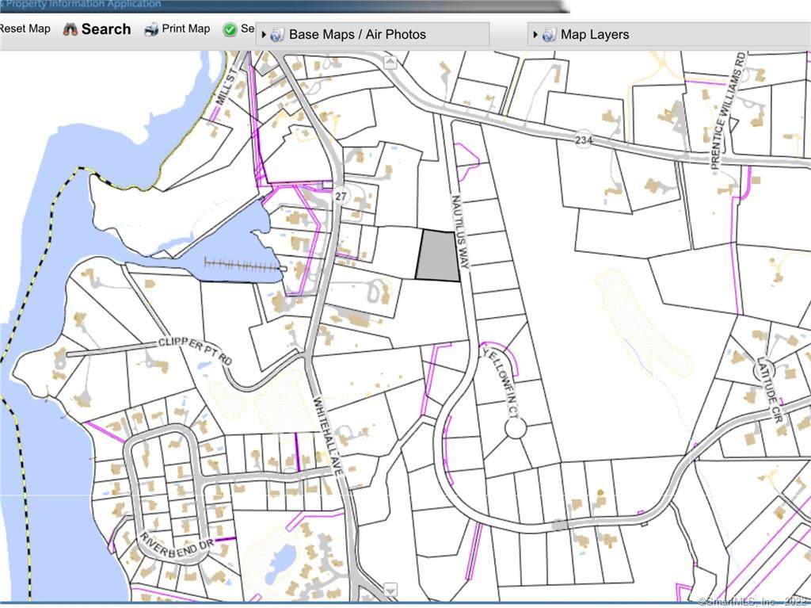This screenshot has width=811, height=608.
Task: Click the Route 234 shield marker
Action: tap(584, 140)
